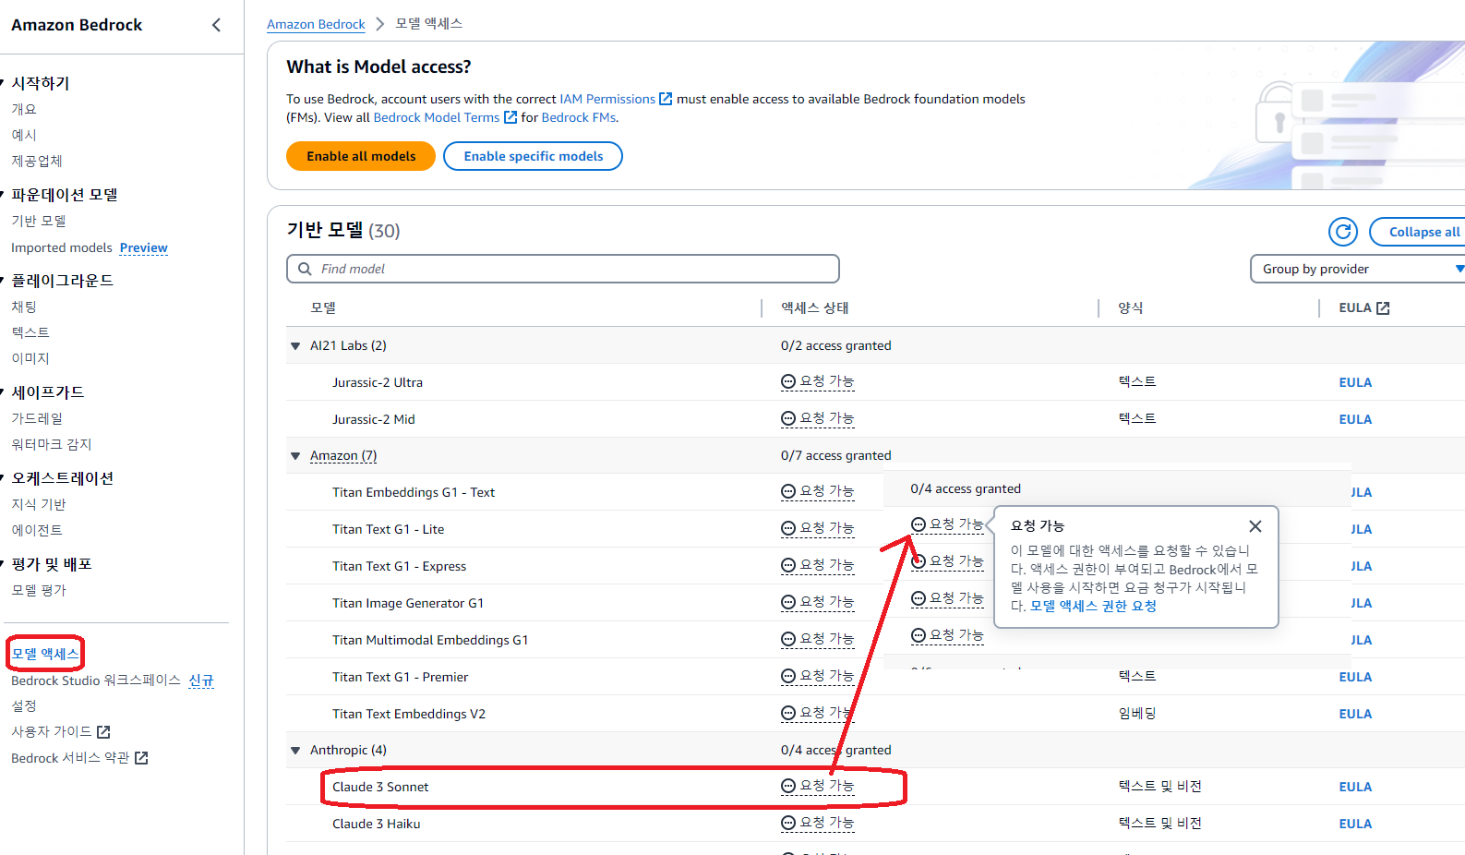
Task: Collapse the 평가 및 배포 sidebar section
Action: [3, 564]
